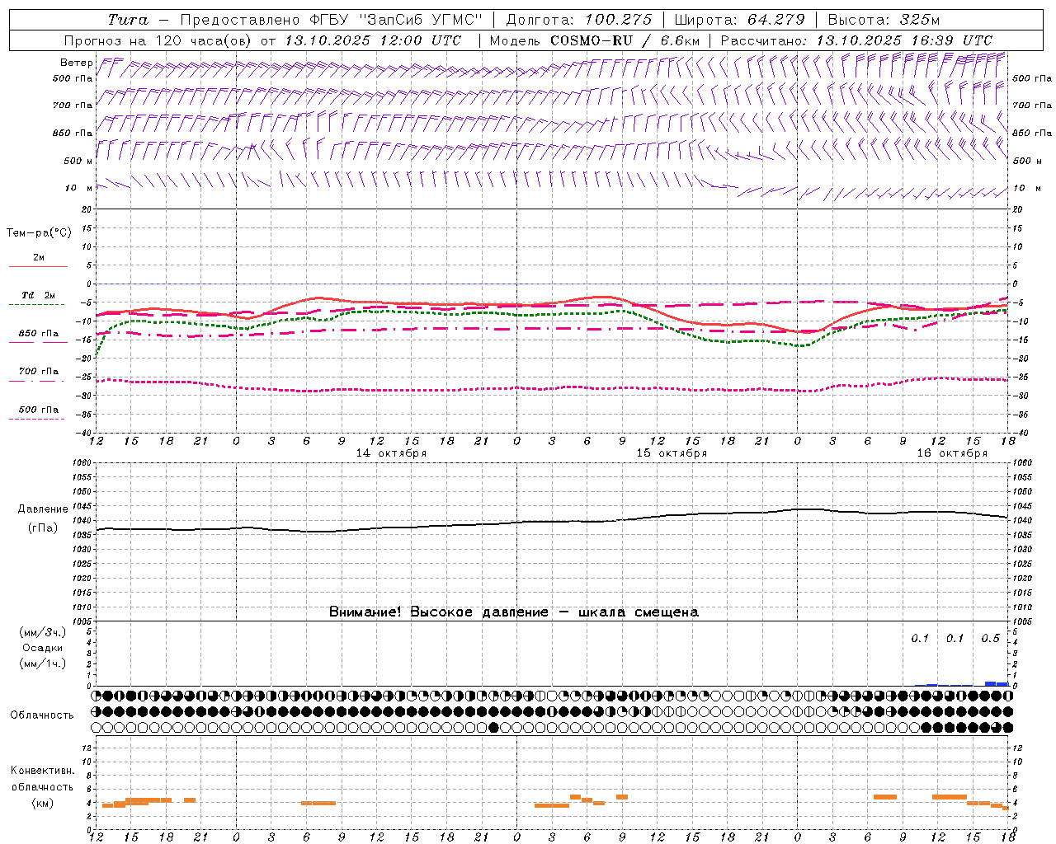The height and width of the screenshot is (844, 1056).
Task: Click the orange convective bar on 14 October morning
Action: coord(318,803)
